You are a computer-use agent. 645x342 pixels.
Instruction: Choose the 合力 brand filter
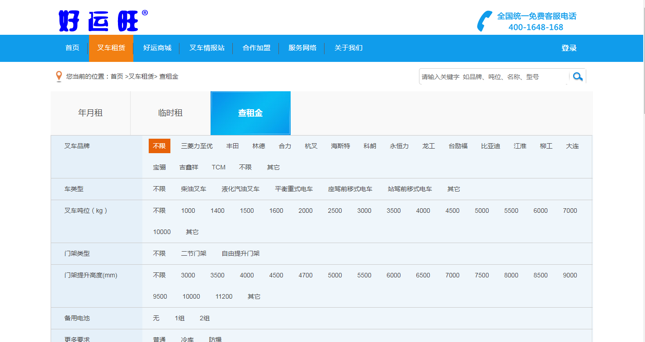click(285, 146)
